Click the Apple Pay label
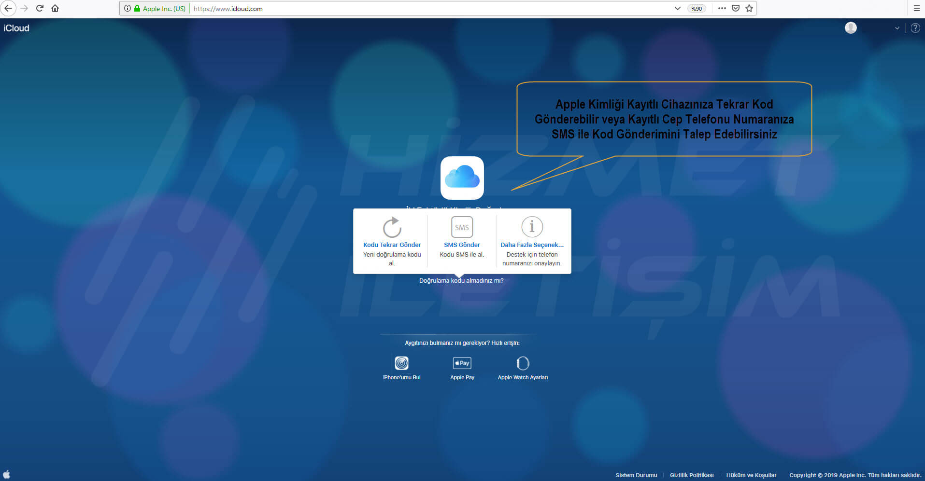The width and height of the screenshot is (925, 481). [x=462, y=377]
